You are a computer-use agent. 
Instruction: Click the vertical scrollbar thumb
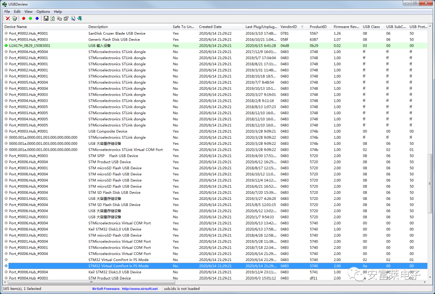pos(430,183)
